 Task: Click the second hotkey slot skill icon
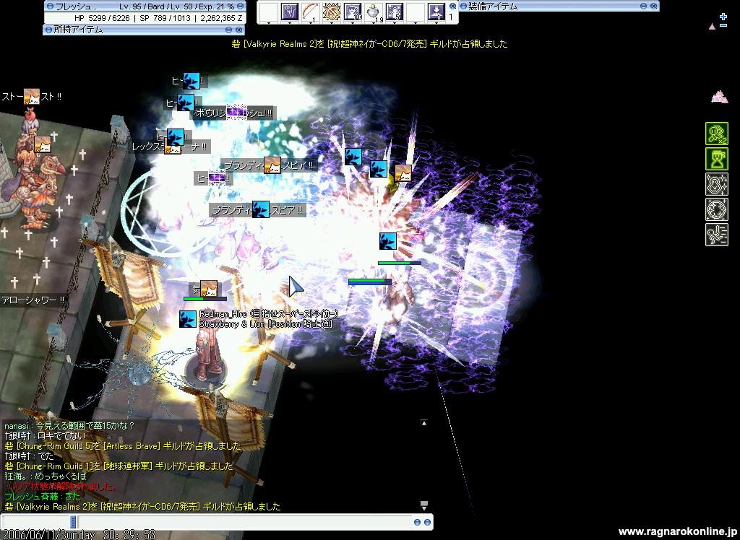[290, 12]
